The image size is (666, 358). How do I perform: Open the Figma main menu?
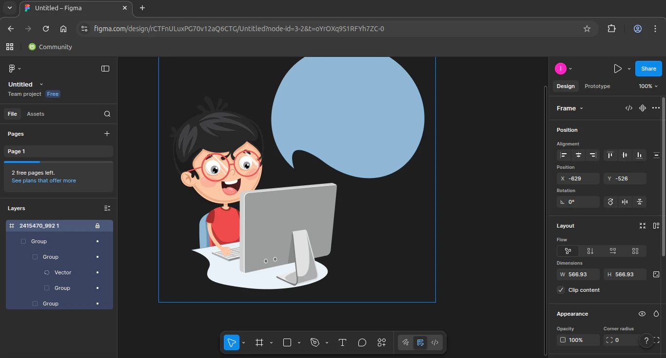tap(15, 69)
